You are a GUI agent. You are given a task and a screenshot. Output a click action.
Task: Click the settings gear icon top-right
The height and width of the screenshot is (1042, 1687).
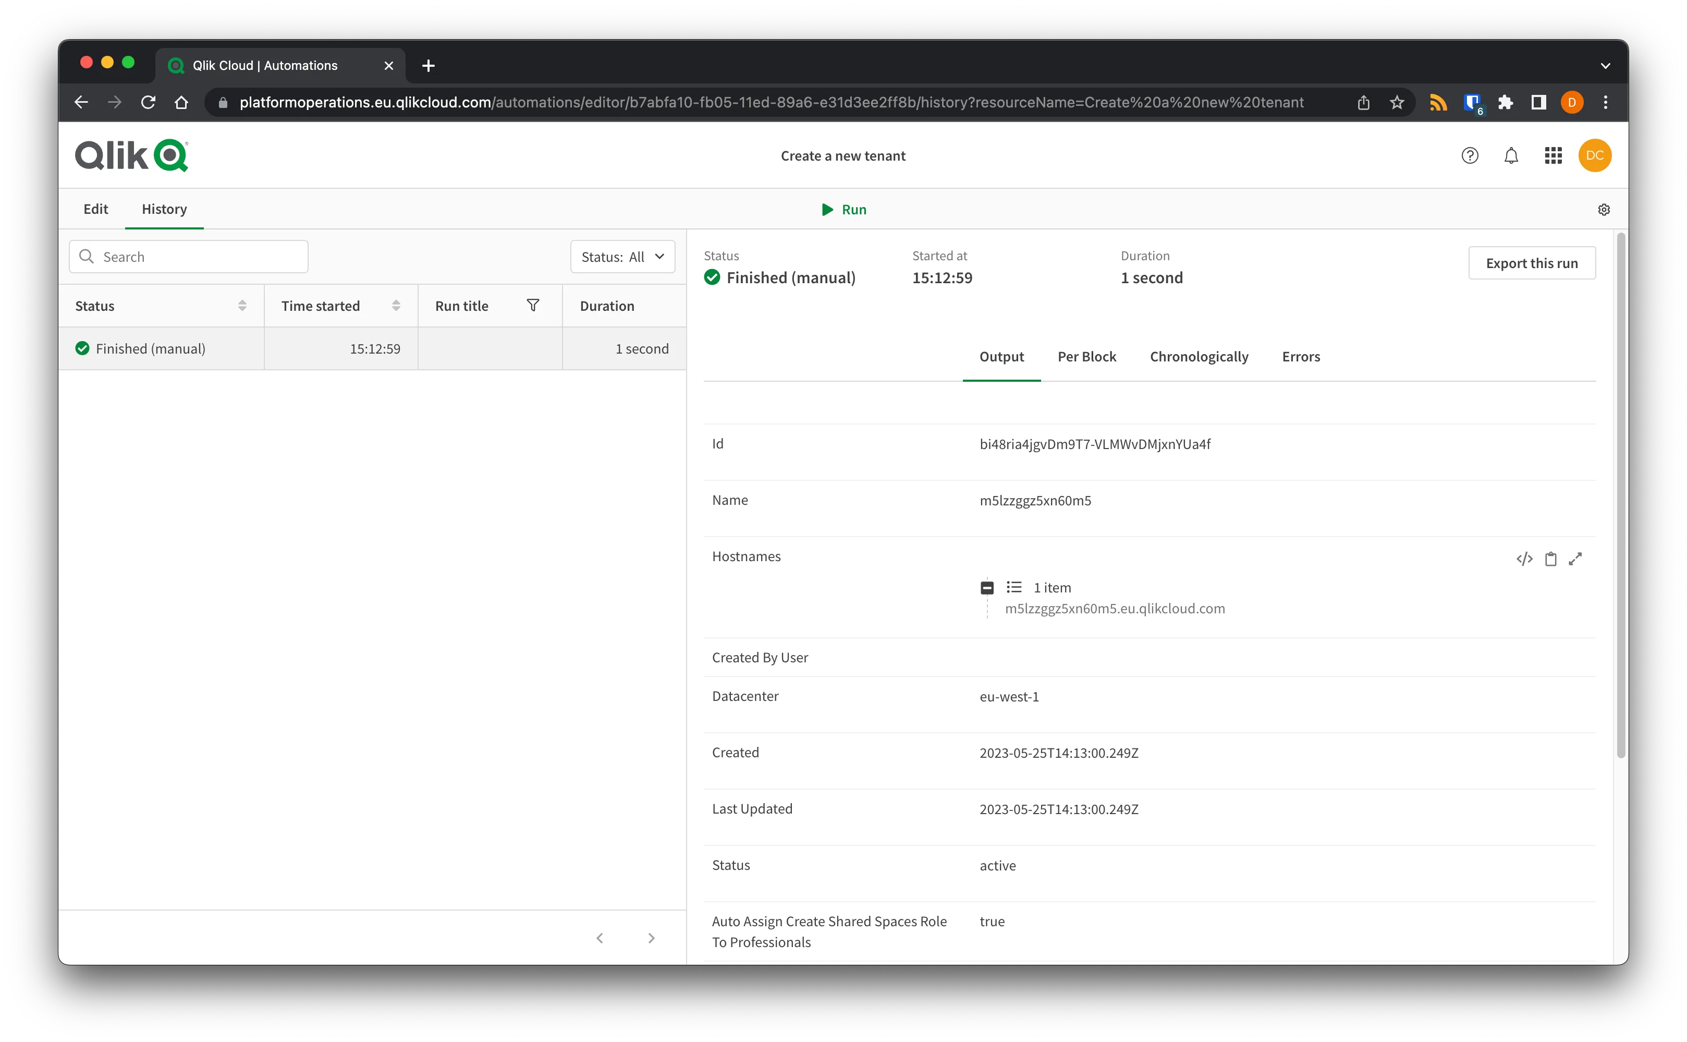[x=1604, y=210]
